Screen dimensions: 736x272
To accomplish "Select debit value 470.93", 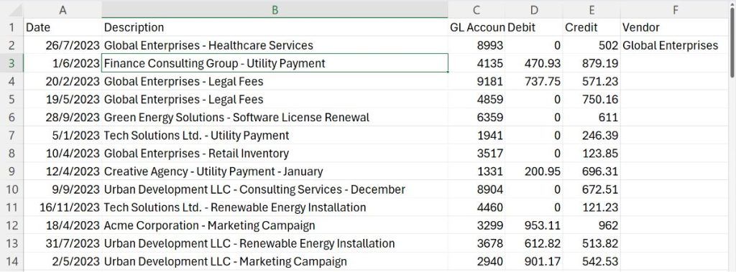I will click(534, 63).
